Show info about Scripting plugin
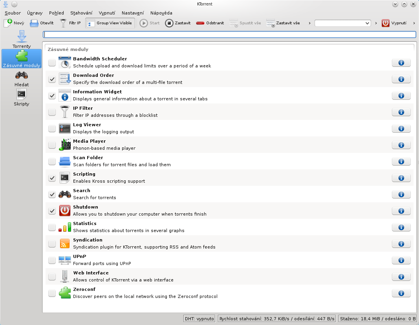This screenshot has width=419, height=325. pos(401,178)
